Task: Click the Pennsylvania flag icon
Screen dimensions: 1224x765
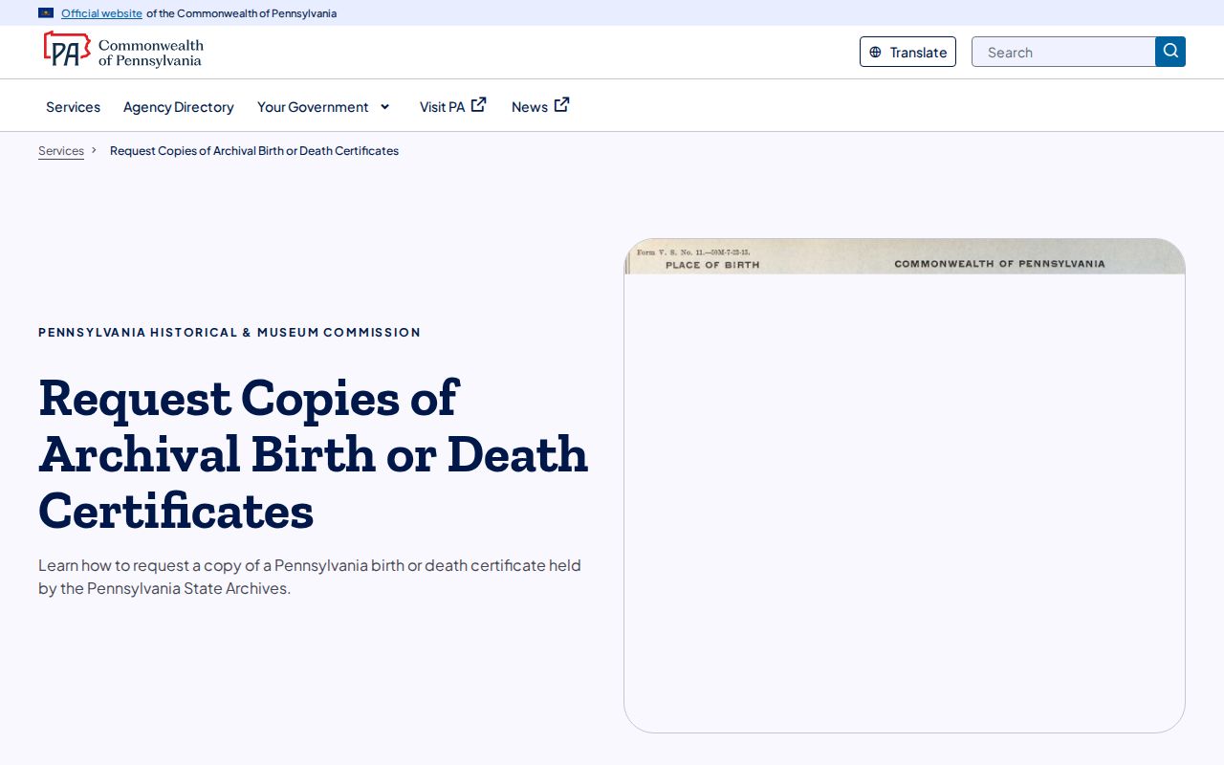Action: tap(46, 13)
